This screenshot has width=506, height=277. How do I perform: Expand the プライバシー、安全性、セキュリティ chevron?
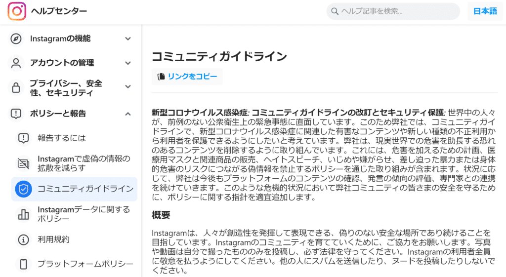(x=128, y=87)
